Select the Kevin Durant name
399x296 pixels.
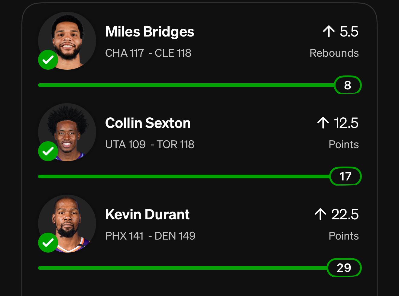[x=147, y=215]
